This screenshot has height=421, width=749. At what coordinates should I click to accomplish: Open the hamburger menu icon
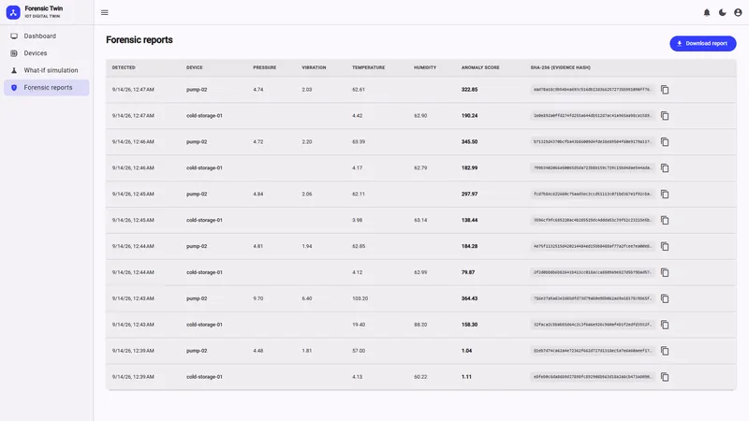(105, 12)
